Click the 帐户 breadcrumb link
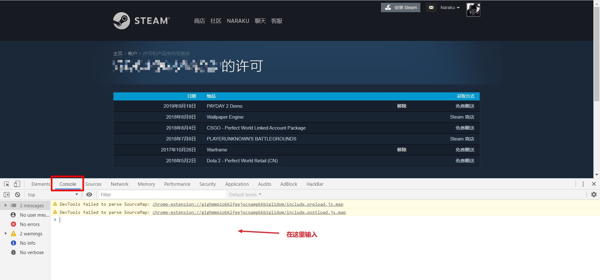 tap(132, 54)
